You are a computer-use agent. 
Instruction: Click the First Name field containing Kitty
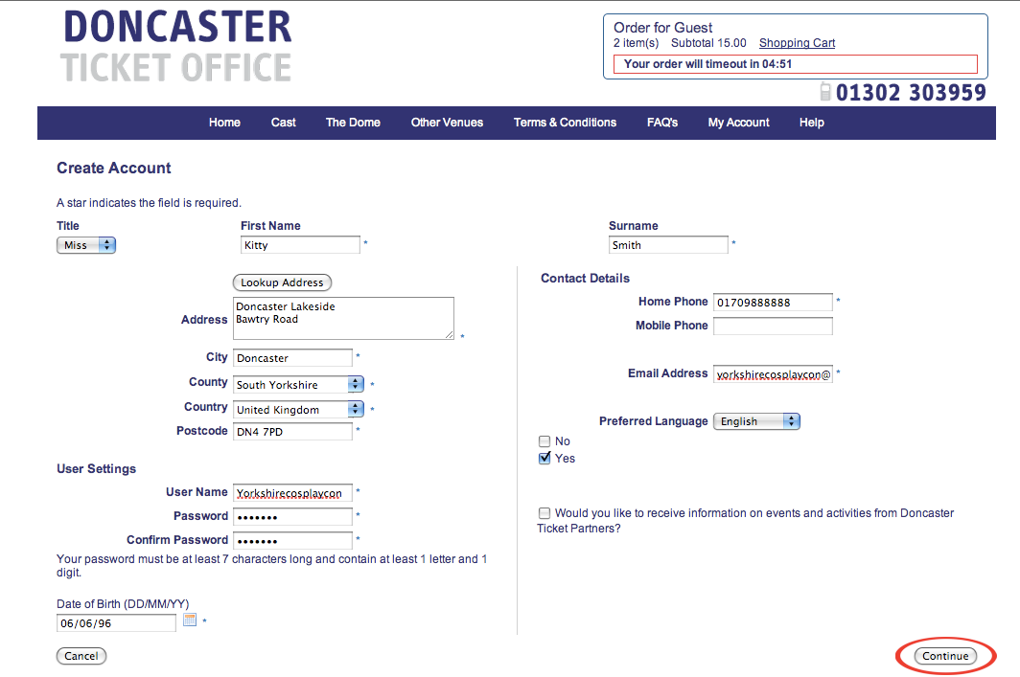[x=300, y=245]
